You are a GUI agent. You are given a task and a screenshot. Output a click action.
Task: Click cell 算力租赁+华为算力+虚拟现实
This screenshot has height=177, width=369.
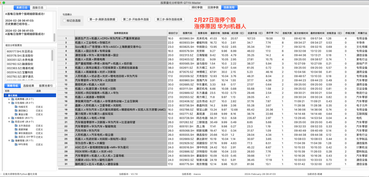coord(121,114)
